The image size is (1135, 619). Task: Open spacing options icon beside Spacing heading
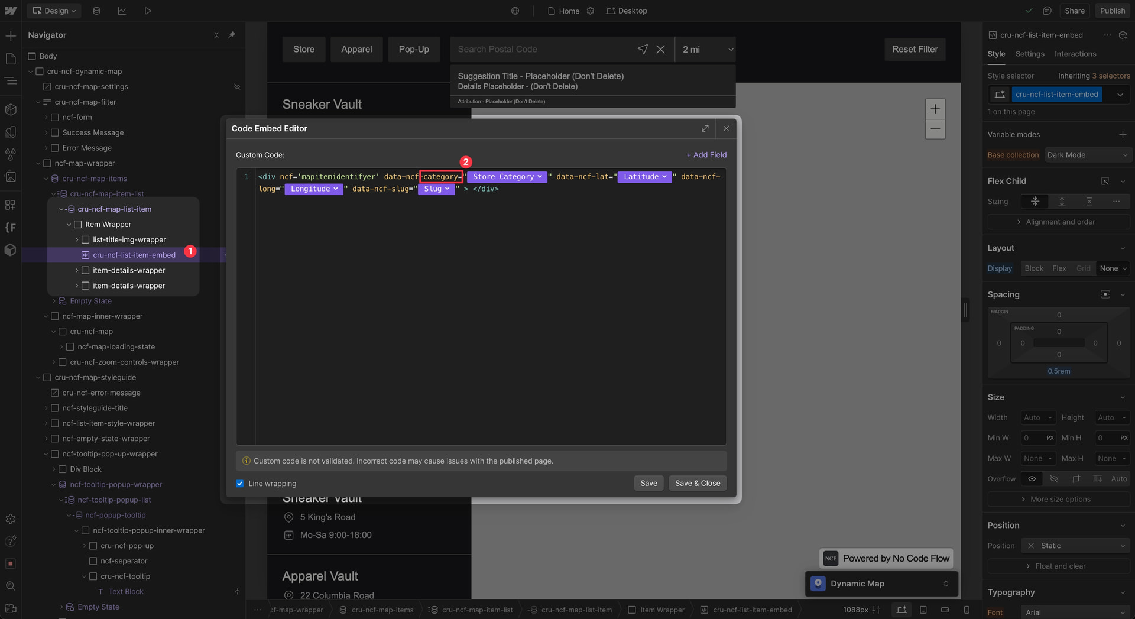[x=1105, y=294]
